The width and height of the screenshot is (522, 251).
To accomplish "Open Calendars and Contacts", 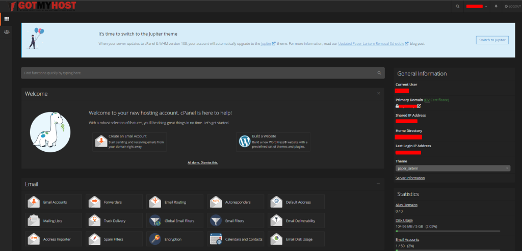I will pos(216,239).
